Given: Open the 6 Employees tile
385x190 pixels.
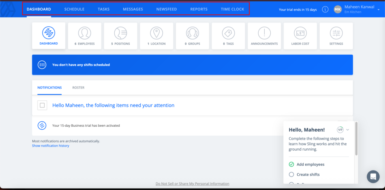Looking at the screenshot, I should tap(85, 36).
